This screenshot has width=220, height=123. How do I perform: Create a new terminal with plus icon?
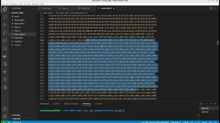[x=200, y=104]
